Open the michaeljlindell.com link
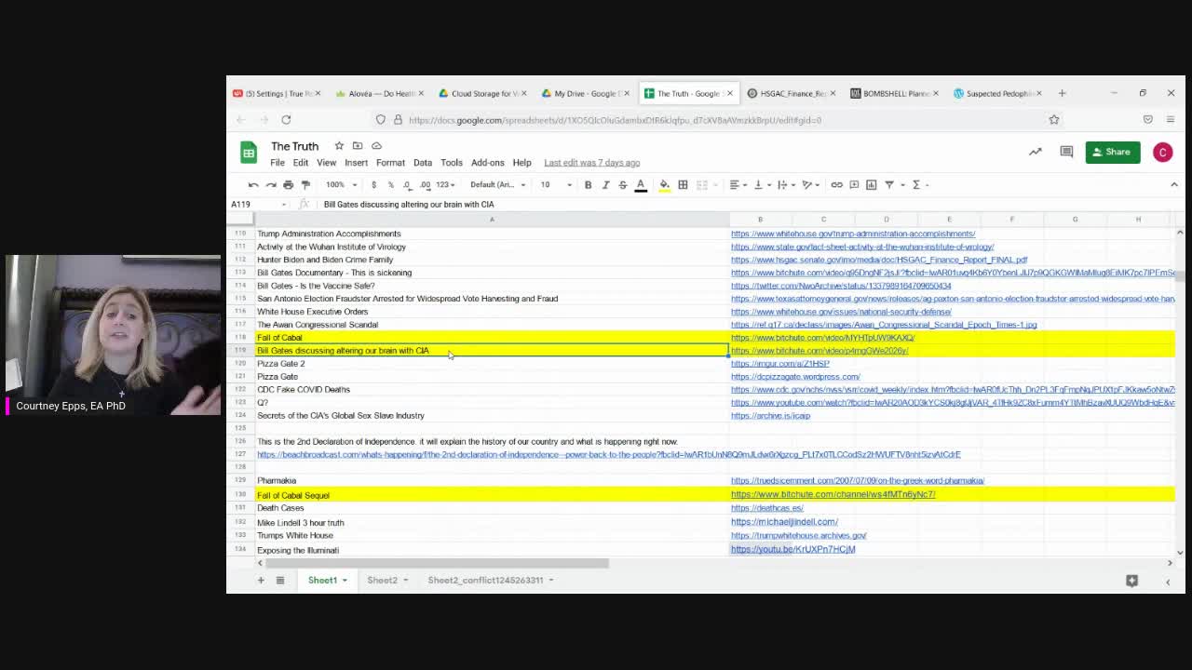This screenshot has width=1192, height=670. coord(784,522)
